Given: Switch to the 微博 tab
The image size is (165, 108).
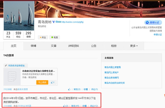Looking at the screenshot, I should (34, 46).
